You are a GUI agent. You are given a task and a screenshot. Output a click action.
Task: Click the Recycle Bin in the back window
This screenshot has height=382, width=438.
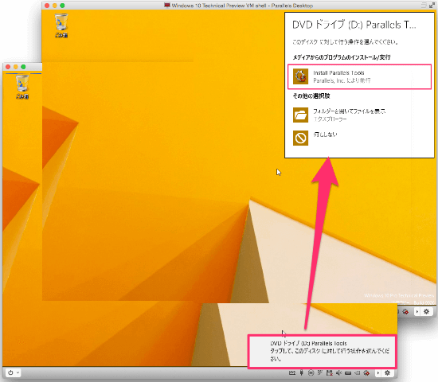[x=61, y=25]
